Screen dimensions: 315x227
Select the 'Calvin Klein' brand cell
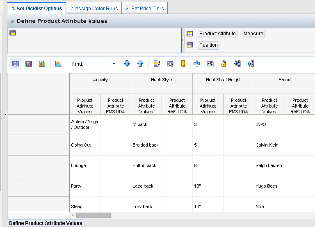(269, 145)
